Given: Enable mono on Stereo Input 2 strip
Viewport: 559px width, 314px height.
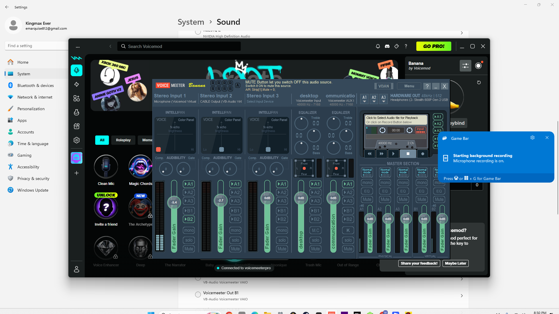Looking at the screenshot, I should [x=235, y=230].
